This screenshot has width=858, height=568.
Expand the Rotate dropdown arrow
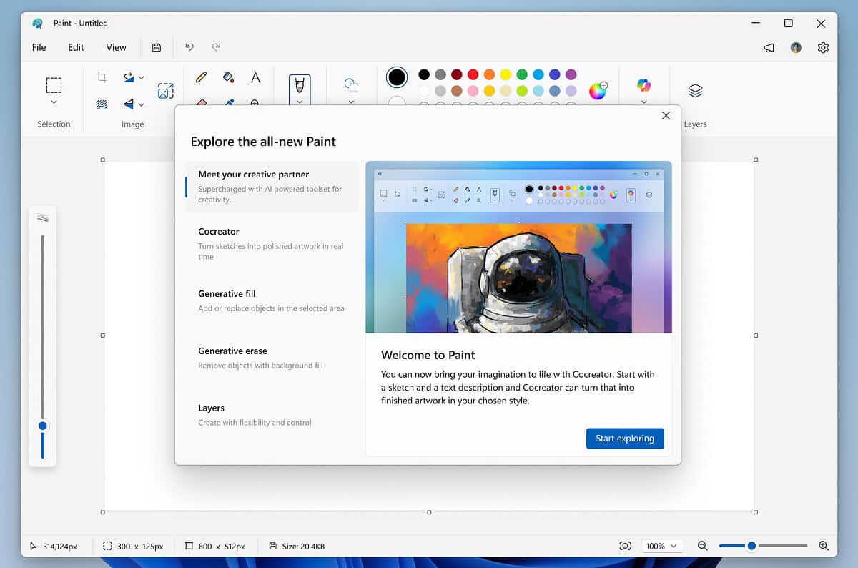[142, 77]
